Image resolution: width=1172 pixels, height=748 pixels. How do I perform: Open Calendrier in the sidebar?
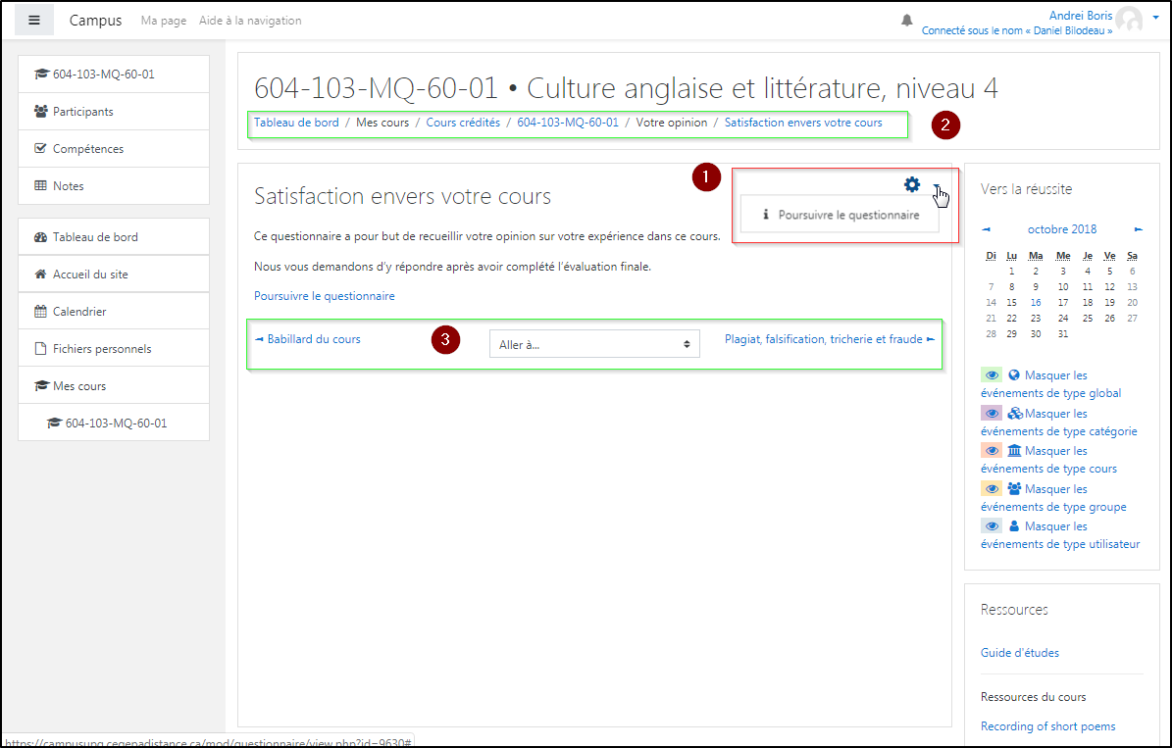coord(79,312)
